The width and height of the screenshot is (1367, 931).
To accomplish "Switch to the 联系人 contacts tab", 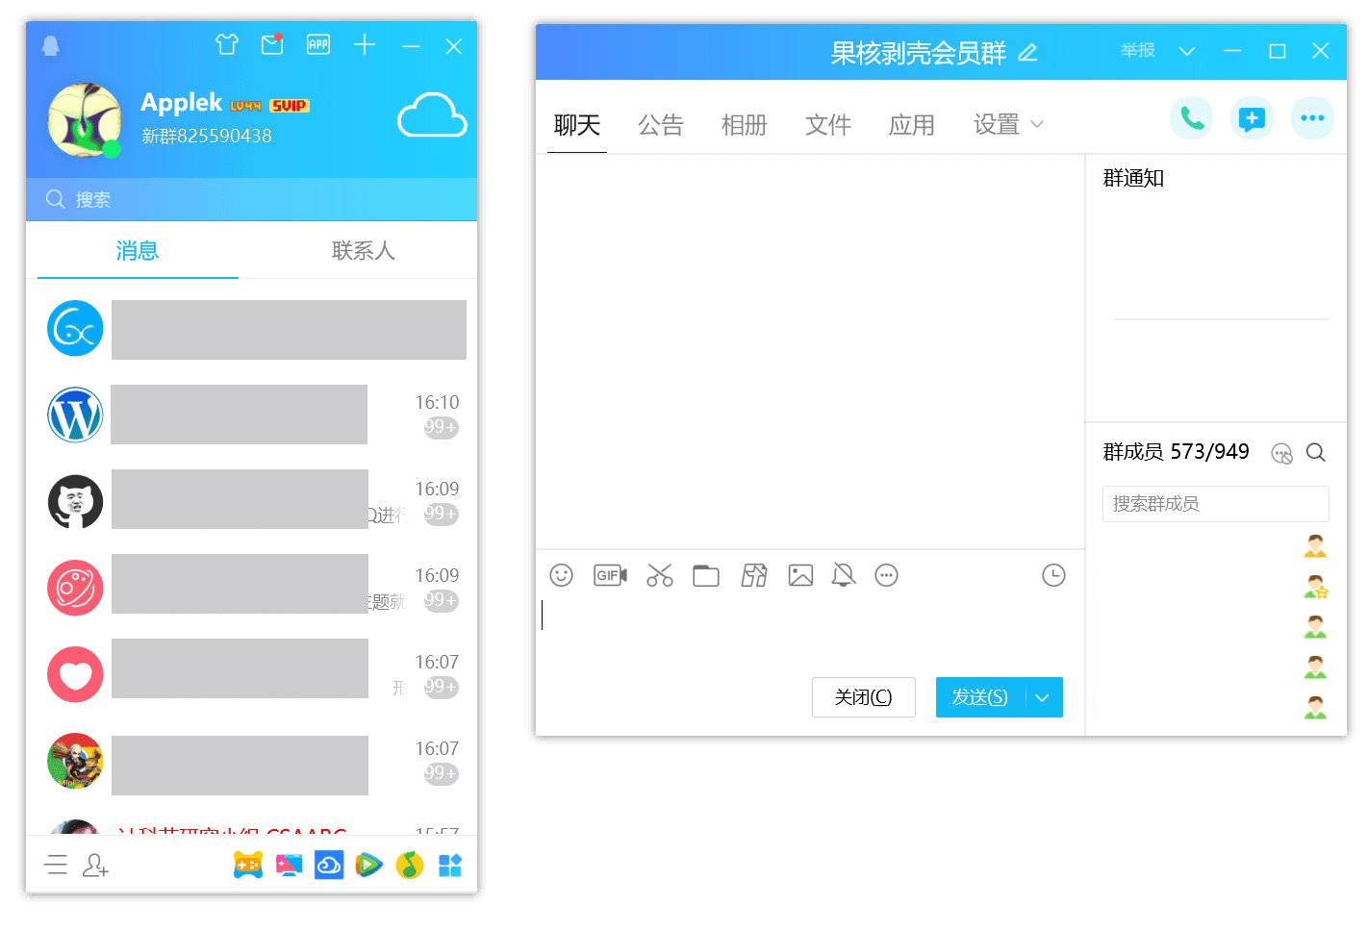I will 363,251.
